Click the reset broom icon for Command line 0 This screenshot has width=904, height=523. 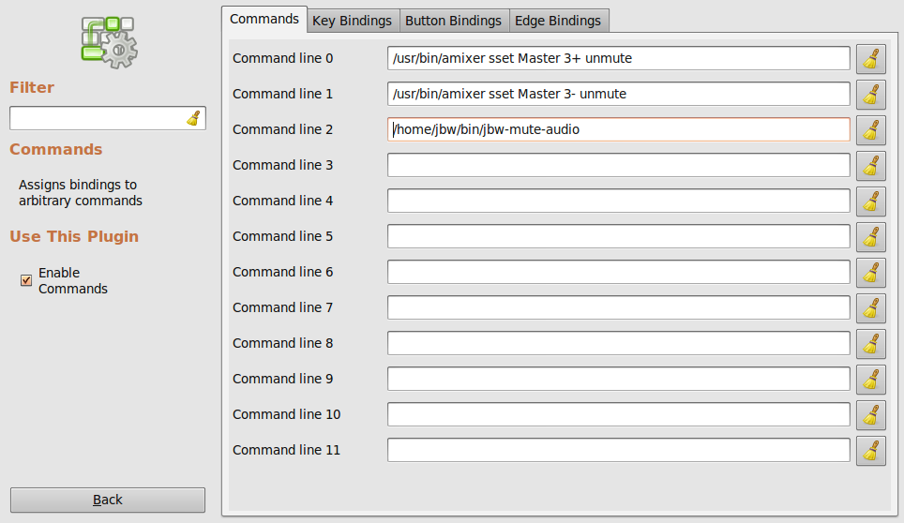pyautogui.click(x=871, y=58)
